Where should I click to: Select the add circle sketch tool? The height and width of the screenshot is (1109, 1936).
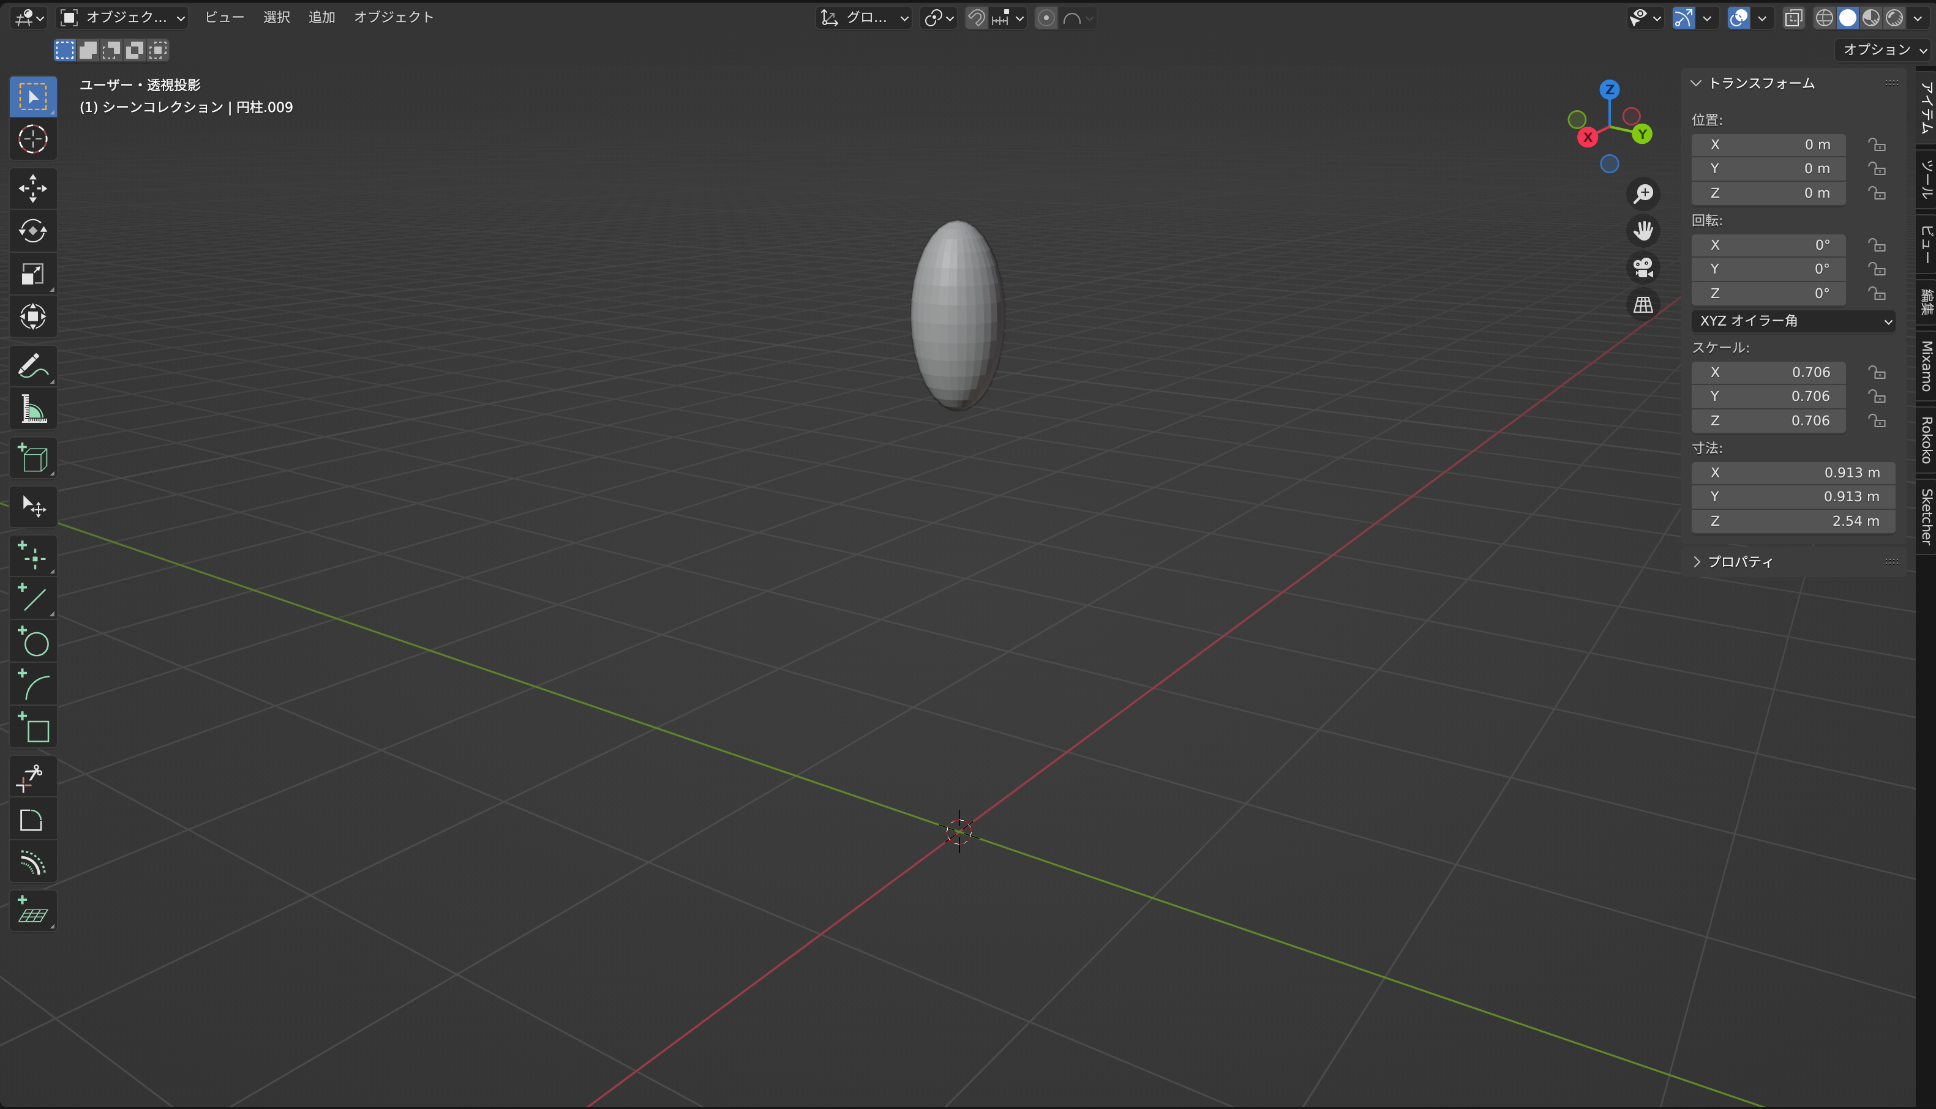pyautogui.click(x=33, y=641)
